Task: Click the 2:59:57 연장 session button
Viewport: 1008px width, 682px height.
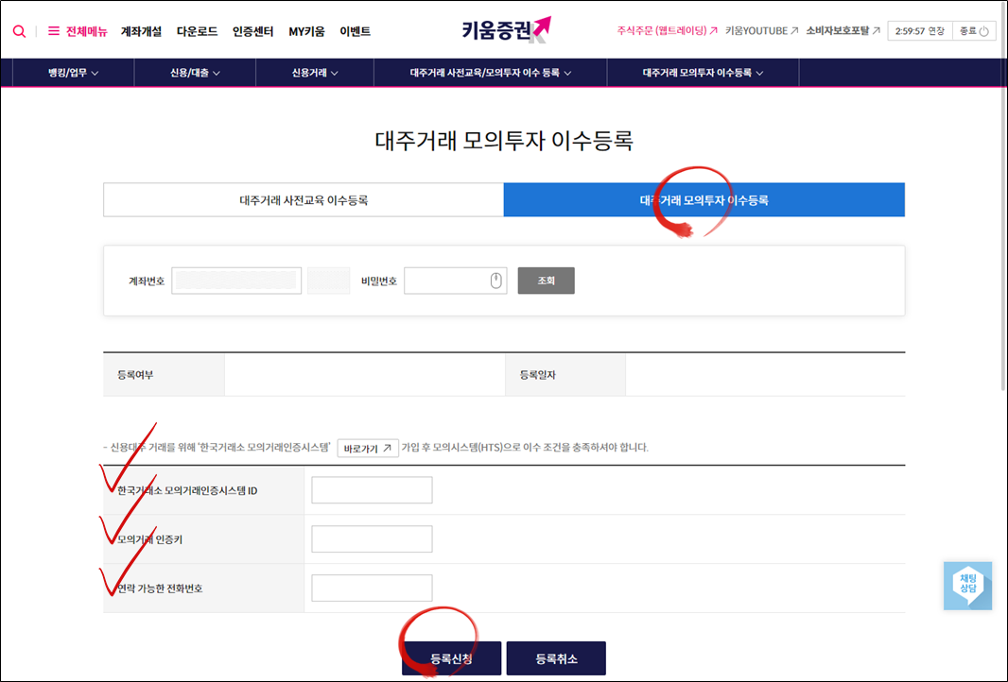Action: [x=920, y=31]
